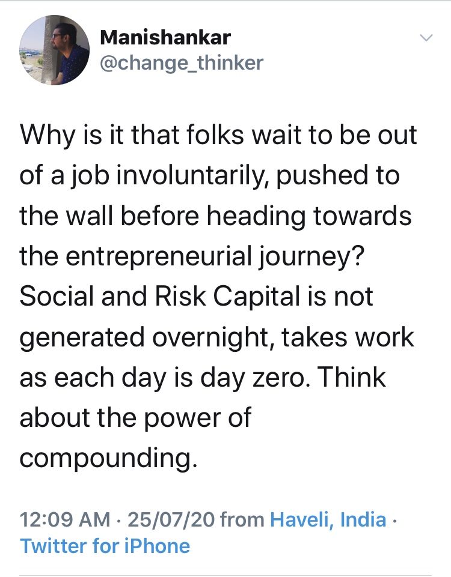
Task: Click the @change_thinker handle
Action: (x=181, y=62)
